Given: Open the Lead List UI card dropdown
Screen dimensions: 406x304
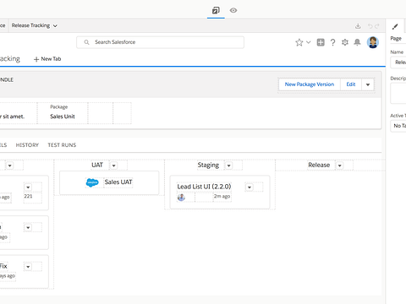Looking at the screenshot, I should [250, 187].
